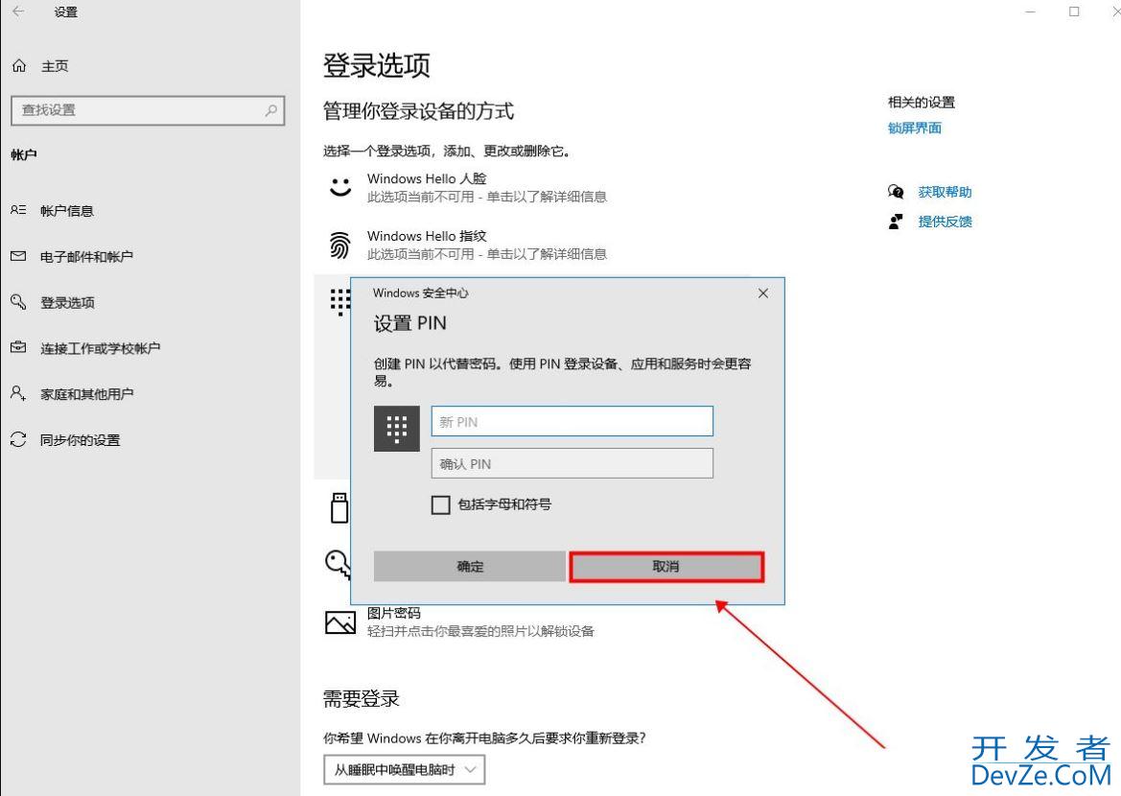This screenshot has height=796, width=1121.
Task: Click the 新 PIN input field
Action: point(572,421)
